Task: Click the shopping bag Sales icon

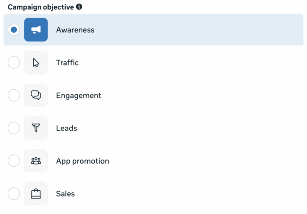Action: pos(36,194)
